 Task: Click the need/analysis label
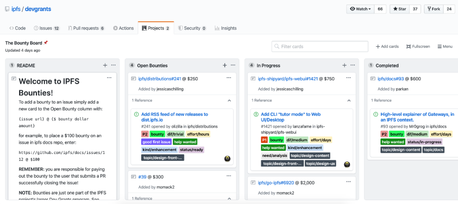pyautogui.click(x=274, y=156)
